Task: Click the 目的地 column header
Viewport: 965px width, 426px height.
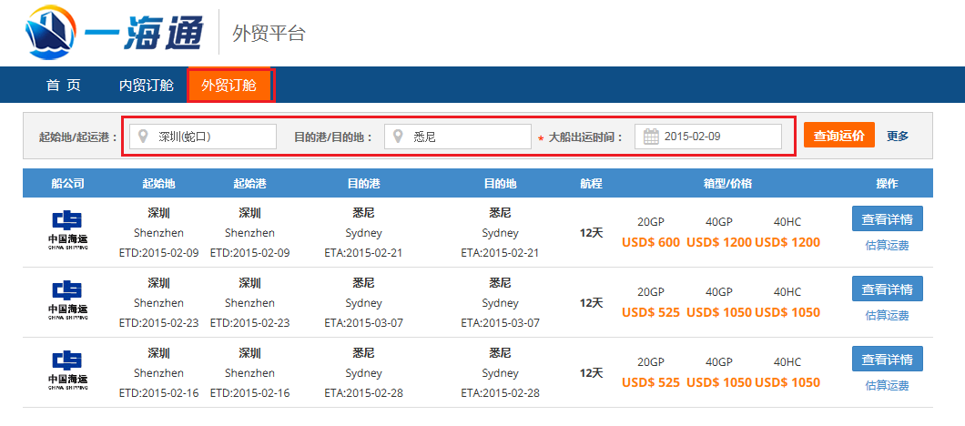Action: 501,184
